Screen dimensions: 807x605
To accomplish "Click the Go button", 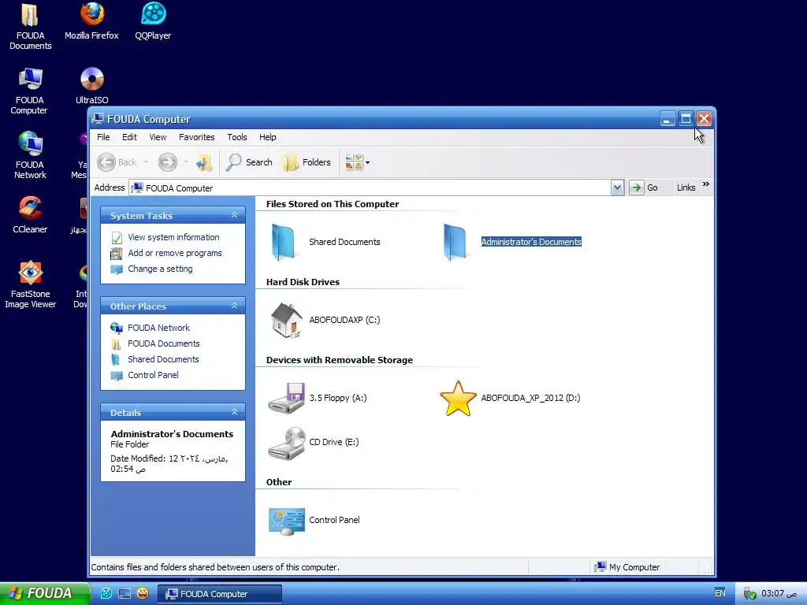I will coord(645,187).
